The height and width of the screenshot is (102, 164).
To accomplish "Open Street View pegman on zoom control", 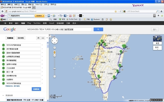I will pyautogui.click(x=55, y=52).
